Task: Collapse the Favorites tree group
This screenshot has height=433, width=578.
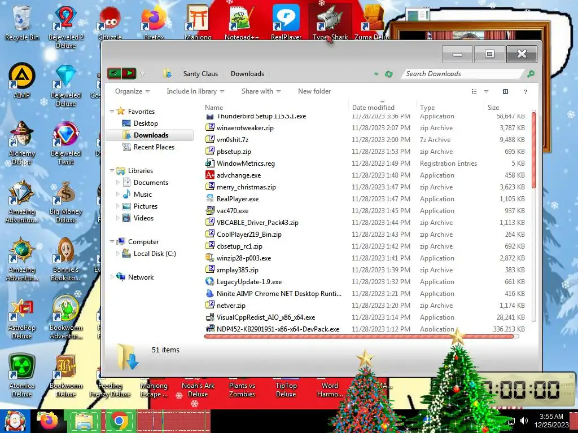Action: [x=112, y=111]
